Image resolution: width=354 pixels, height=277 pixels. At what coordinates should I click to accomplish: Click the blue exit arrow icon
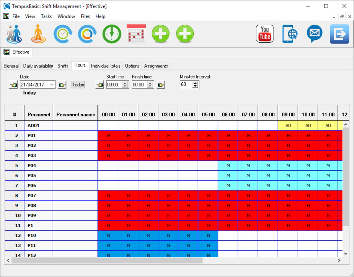339,34
